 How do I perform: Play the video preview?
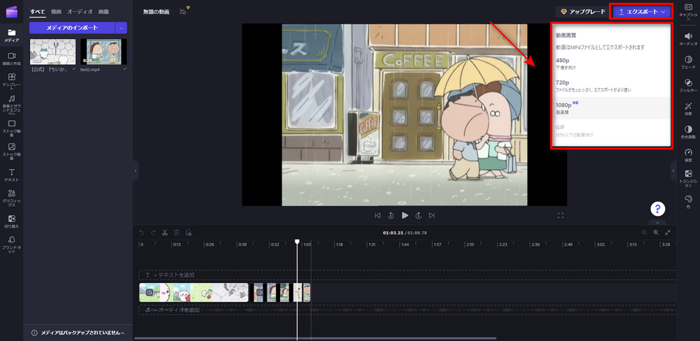pos(405,216)
